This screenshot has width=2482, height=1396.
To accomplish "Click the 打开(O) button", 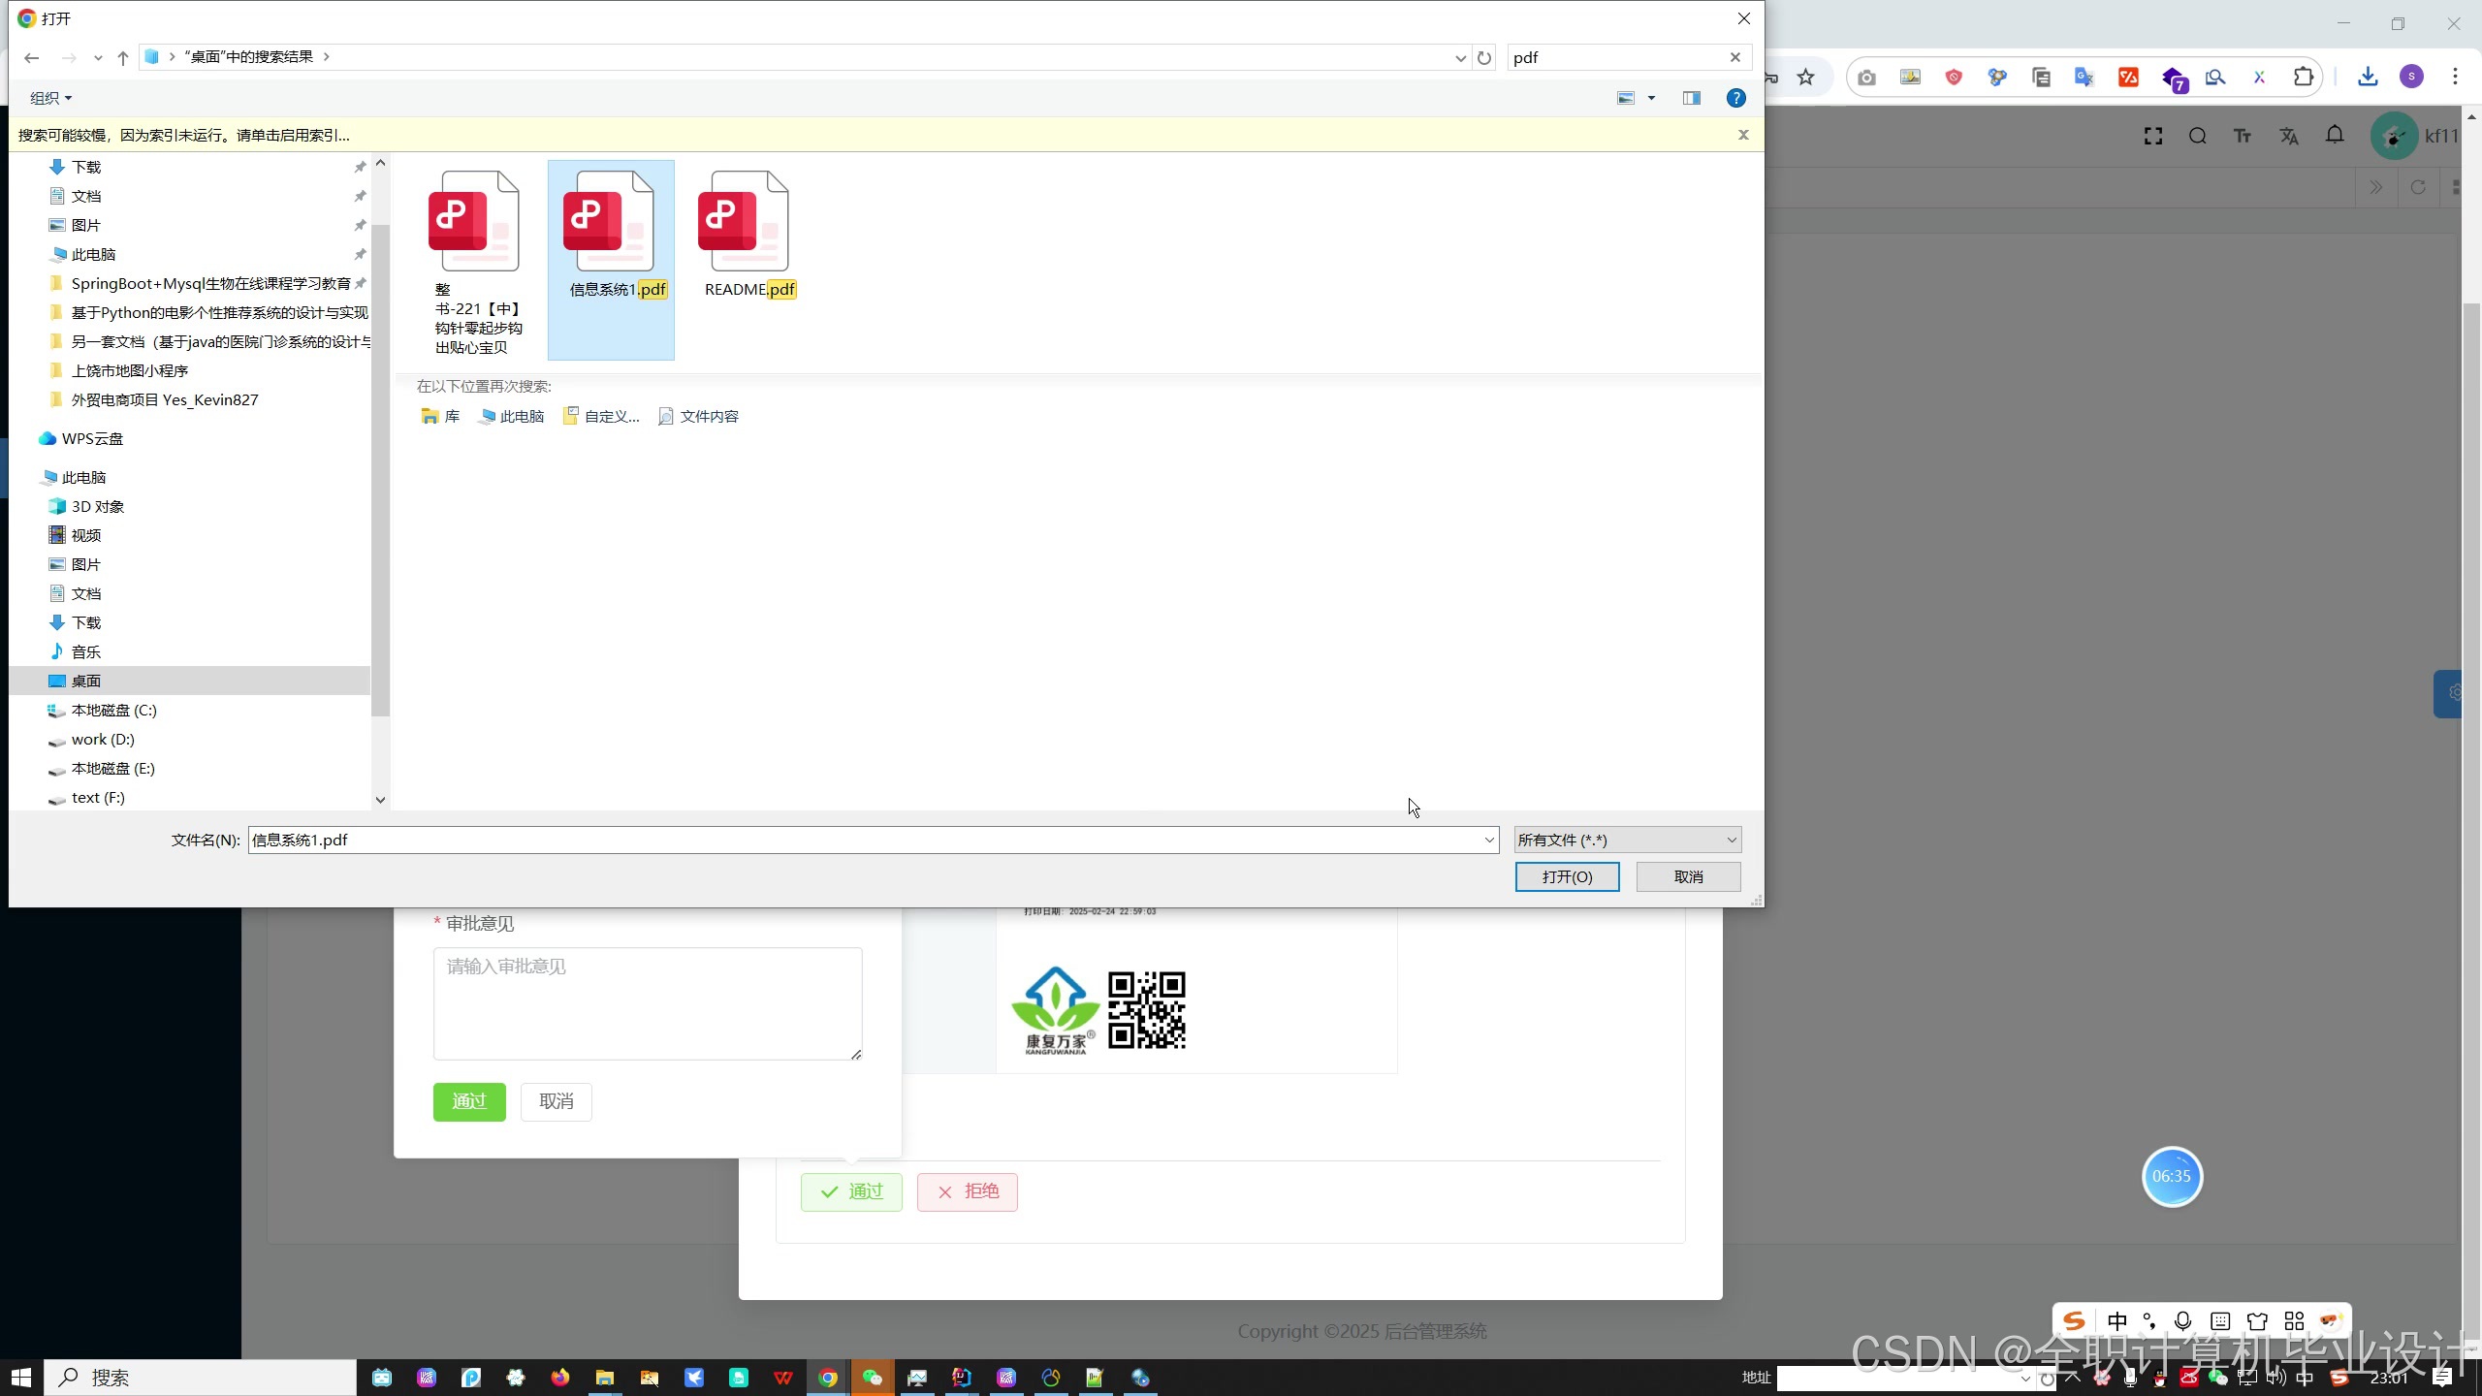I will pyautogui.click(x=1567, y=876).
